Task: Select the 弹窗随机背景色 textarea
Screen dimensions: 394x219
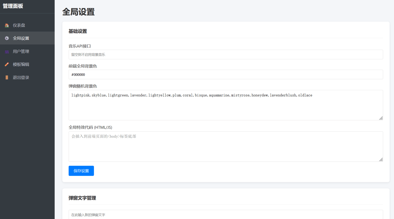Action: (x=226, y=105)
